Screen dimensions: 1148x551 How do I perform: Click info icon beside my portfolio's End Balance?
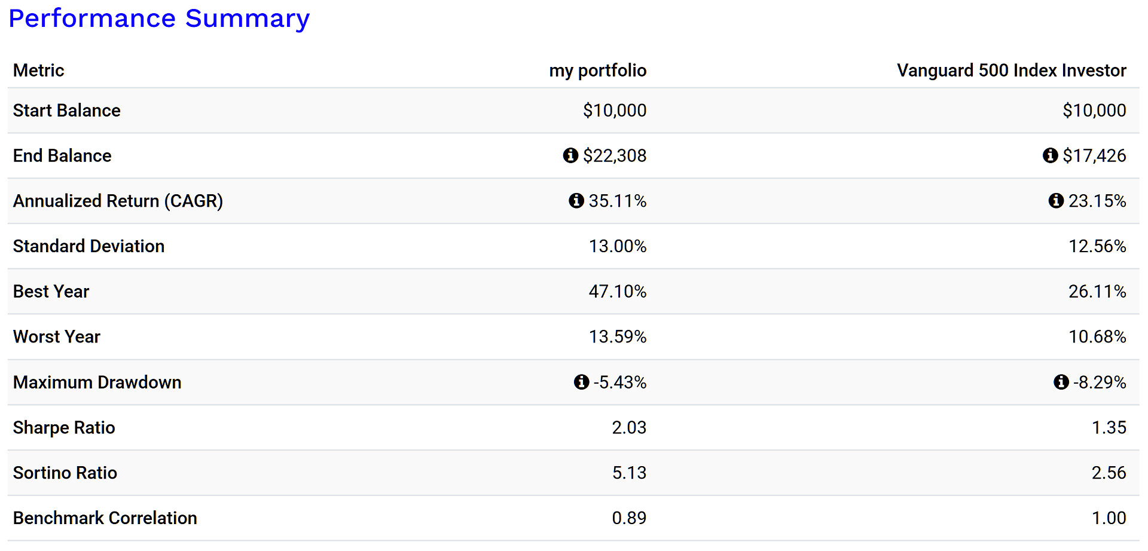[570, 155]
